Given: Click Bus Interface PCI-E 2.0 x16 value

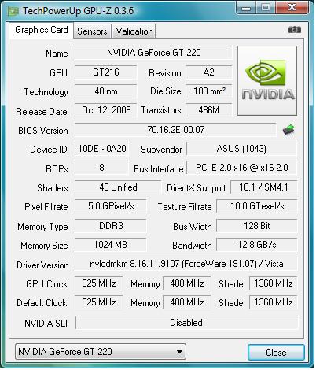Looking at the screenshot, I should [241, 168].
